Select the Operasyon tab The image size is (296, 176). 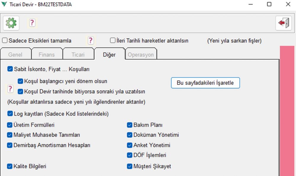(x=141, y=55)
